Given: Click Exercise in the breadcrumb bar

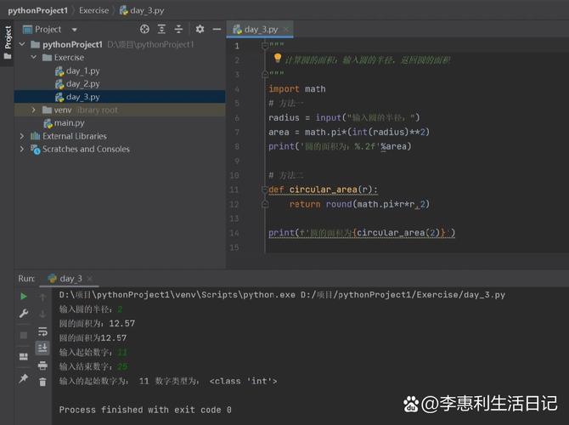Looking at the screenshot, I should pyautogui.click(x=94, y=10).
